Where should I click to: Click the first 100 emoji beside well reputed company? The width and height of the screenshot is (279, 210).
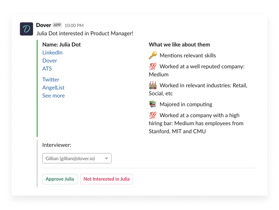(x=153, y=66)
